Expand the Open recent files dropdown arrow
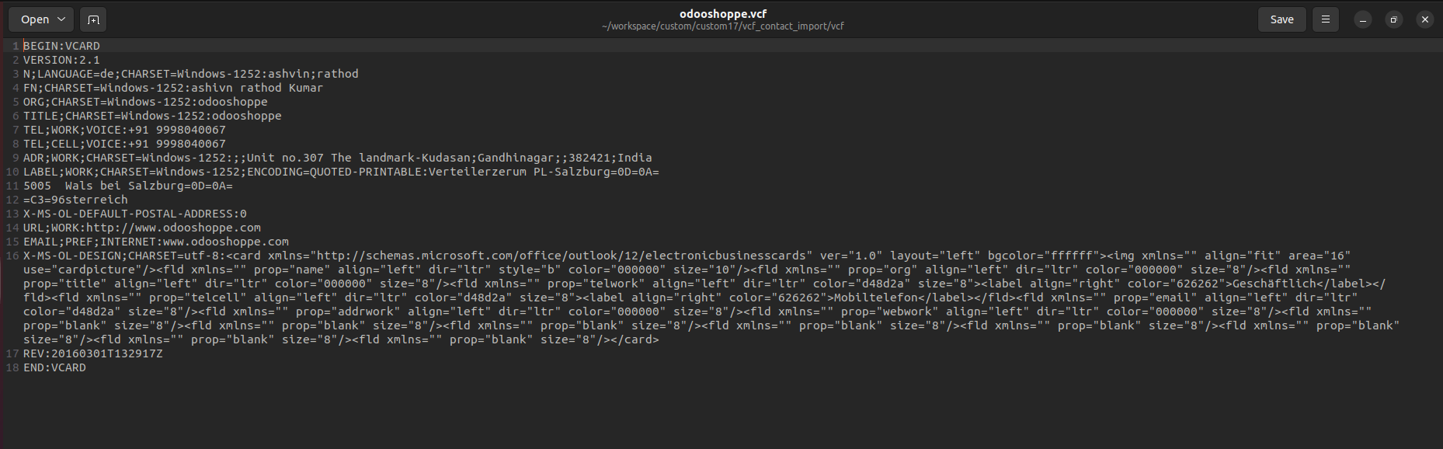The image size is (1443, 449). tap(62, 19)
